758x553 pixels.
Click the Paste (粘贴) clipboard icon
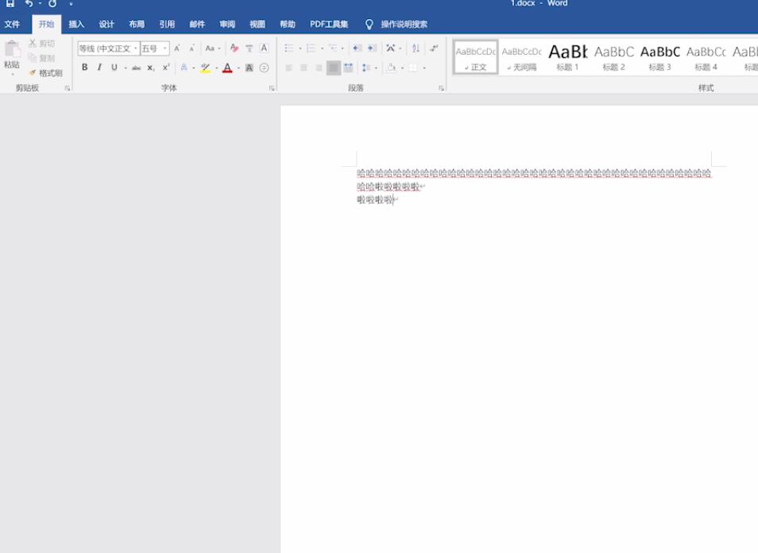(12, 49)
